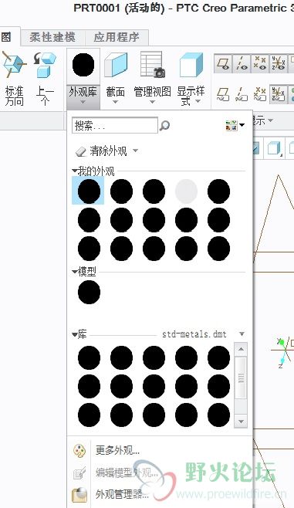This screenshot has width=294, height=508.
Task: Toggle datum point display
Action: [260, 63]
